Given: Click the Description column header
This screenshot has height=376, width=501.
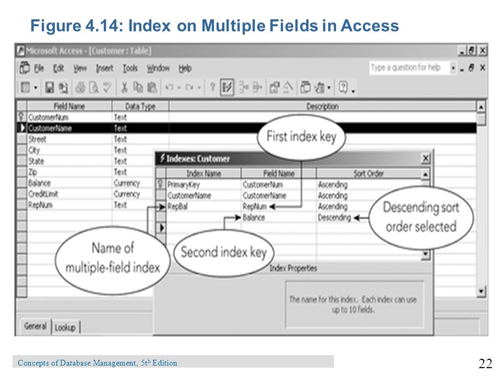Looking at the screenshot, I should point(323,106).
